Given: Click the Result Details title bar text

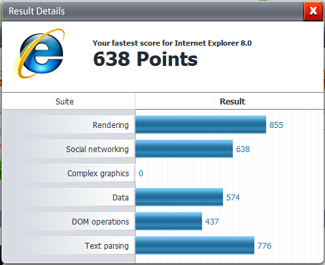Looking at the screenshot, I should (x=37, y=11).
